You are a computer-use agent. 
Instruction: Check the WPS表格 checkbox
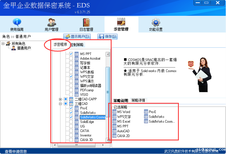click(x=71, y=72)
